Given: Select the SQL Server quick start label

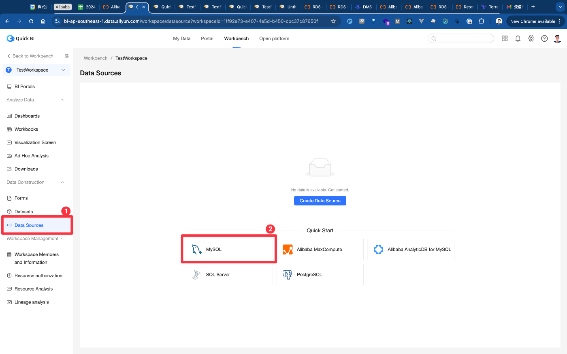Looking at the screenshot, I should point(218,275).
